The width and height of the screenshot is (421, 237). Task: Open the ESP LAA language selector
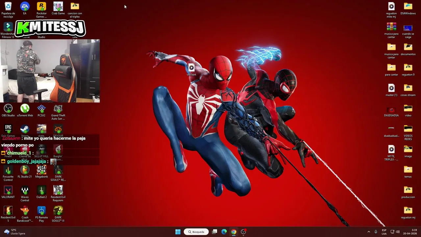[x=384, y=232]
